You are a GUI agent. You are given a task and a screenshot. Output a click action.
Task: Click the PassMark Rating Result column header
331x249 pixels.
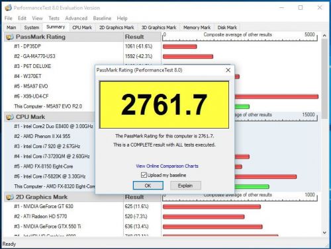tap(142, 37)
